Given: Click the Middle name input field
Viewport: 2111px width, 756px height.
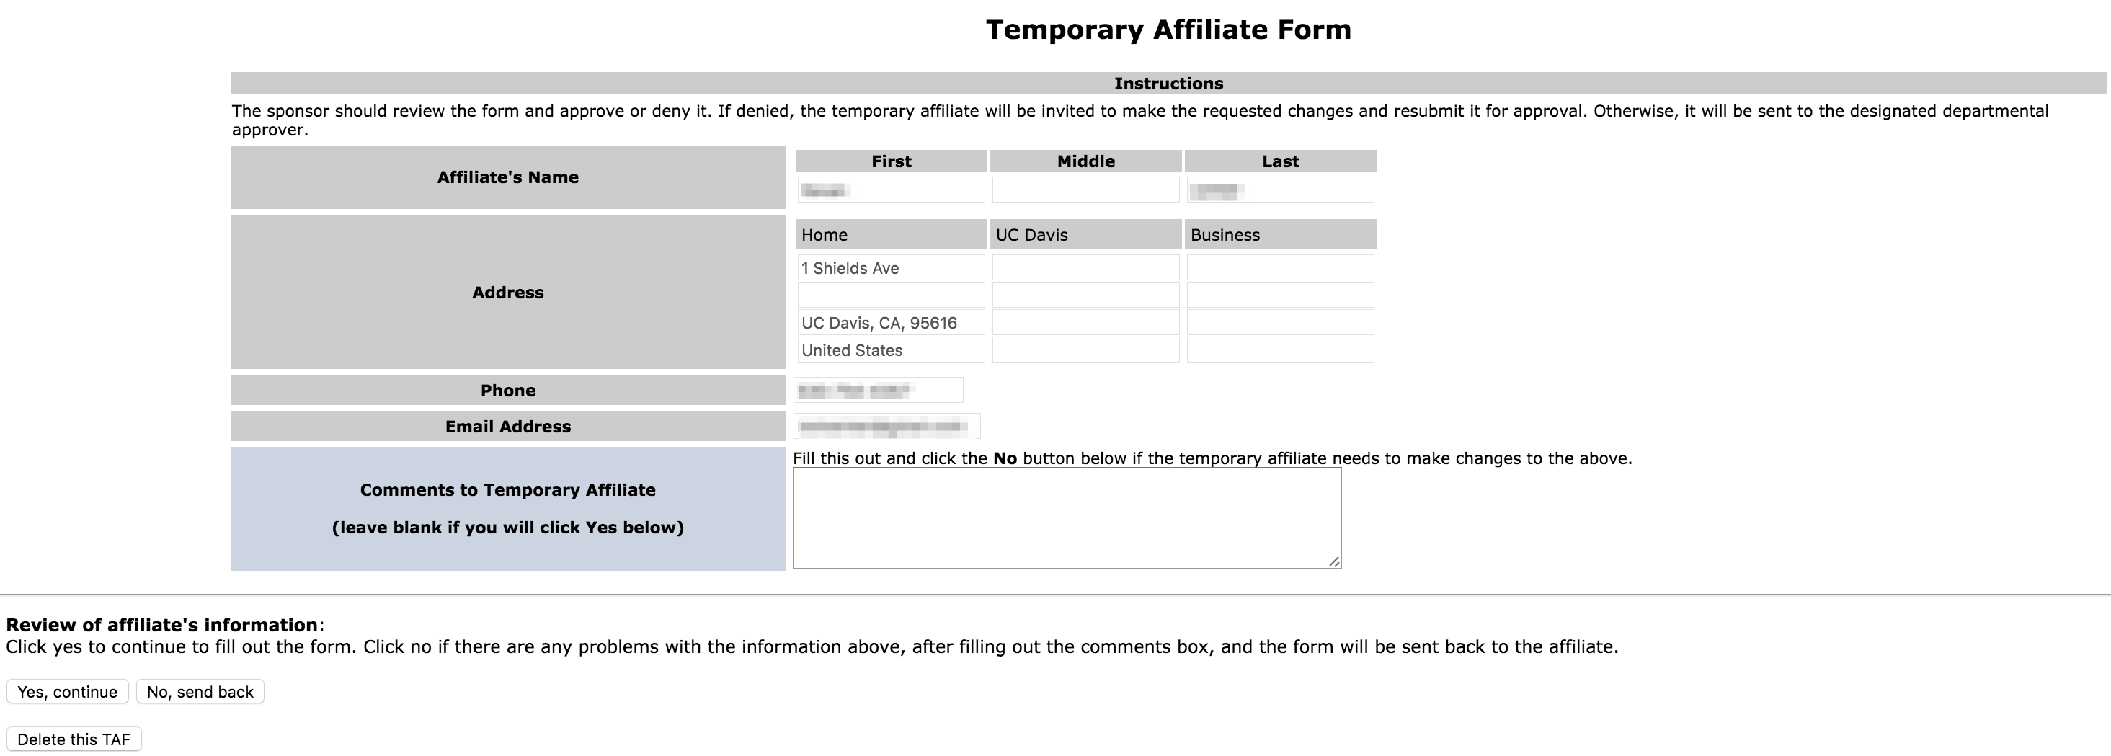Looking at the screenshot, I should click(1085, 190).
